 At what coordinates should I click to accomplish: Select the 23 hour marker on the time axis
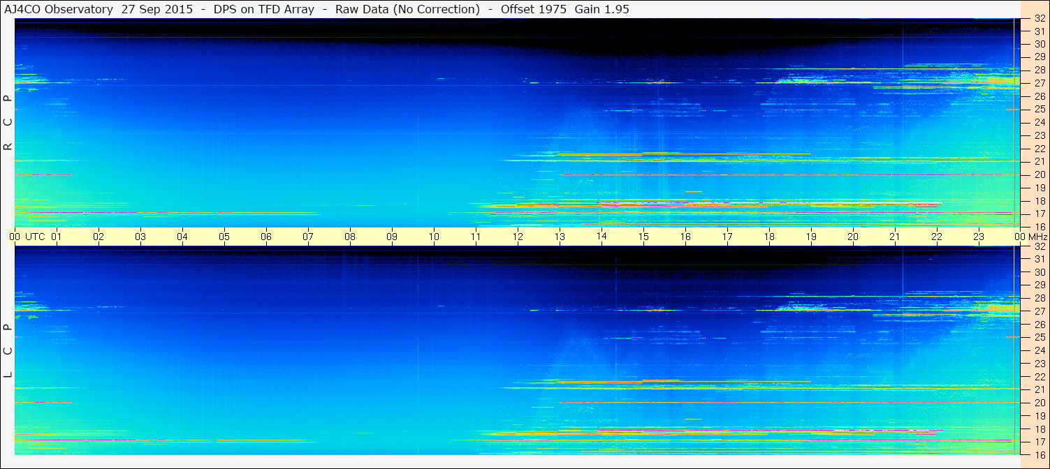[979, 237]
